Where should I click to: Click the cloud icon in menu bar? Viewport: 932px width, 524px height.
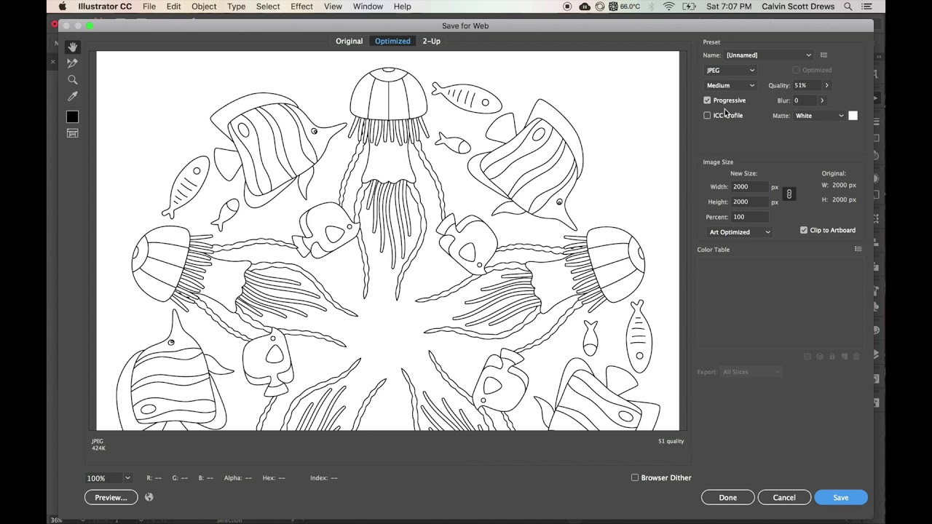[x=585, y=7]
